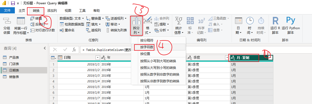Open the 提取 dropdown
The width and height of the screenshot is (312, 104).
[x=162, y=24]
